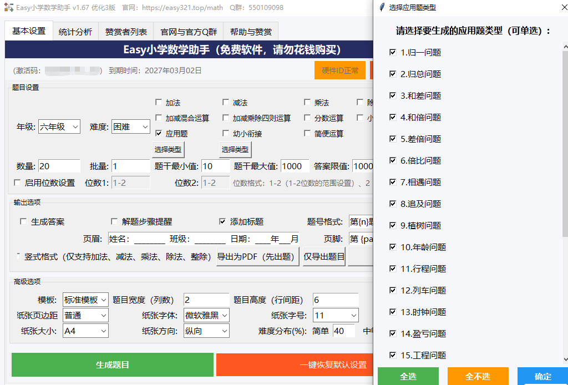Check 解题步骤提醒 option

point(114,221)
